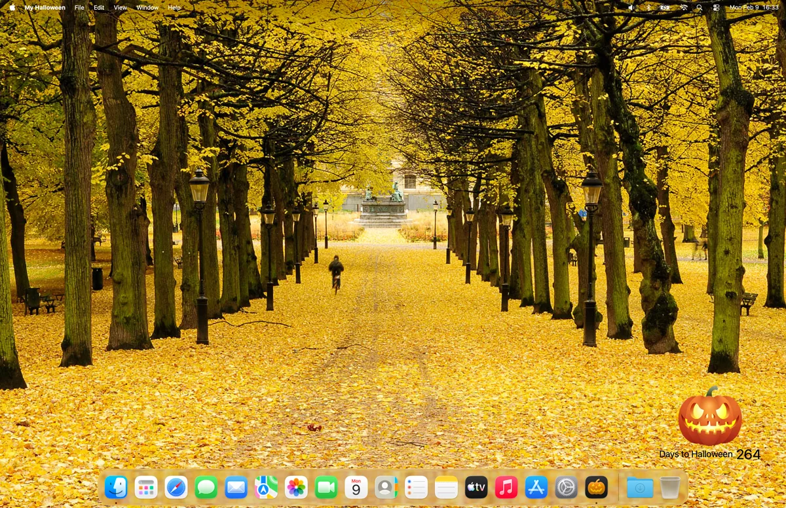Click the "Days to Halloween" label
Viewport: 786px width, 508px height.
[696, 454]
